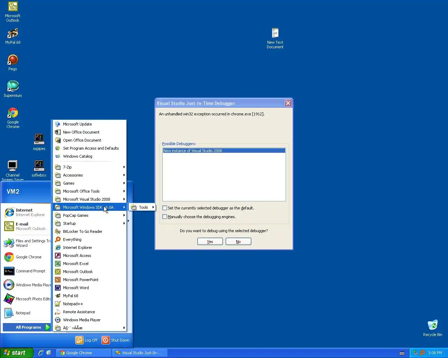The height and width of the screenshot is (358, 448).
Task: Click Yes to debug with selected debugger
Action: (210, 242)
